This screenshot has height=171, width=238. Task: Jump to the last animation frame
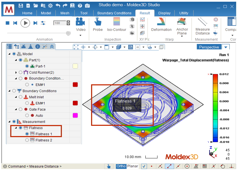click(35, 23)
